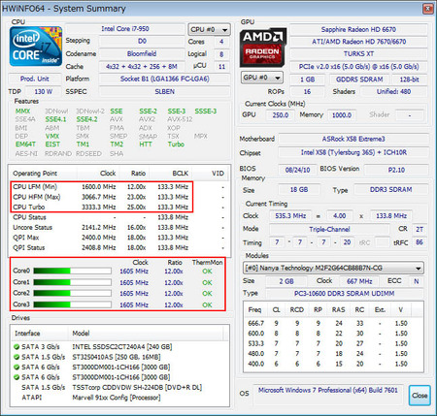Click the BCLK column header
Viewport: 437px width, 416px height.
[x=170, y=174]
